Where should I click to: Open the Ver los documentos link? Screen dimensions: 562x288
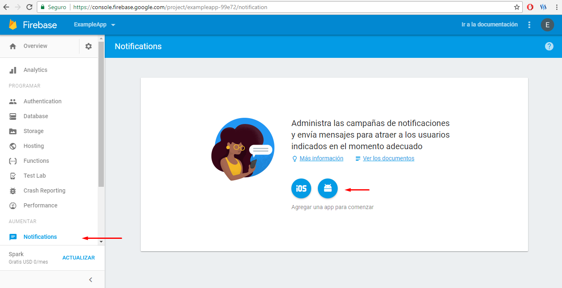(x=389, y=159)
